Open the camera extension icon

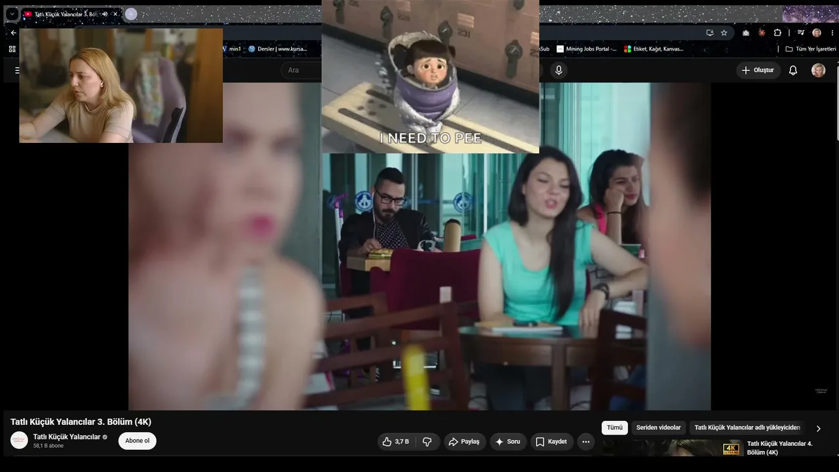tap(746, 33)
